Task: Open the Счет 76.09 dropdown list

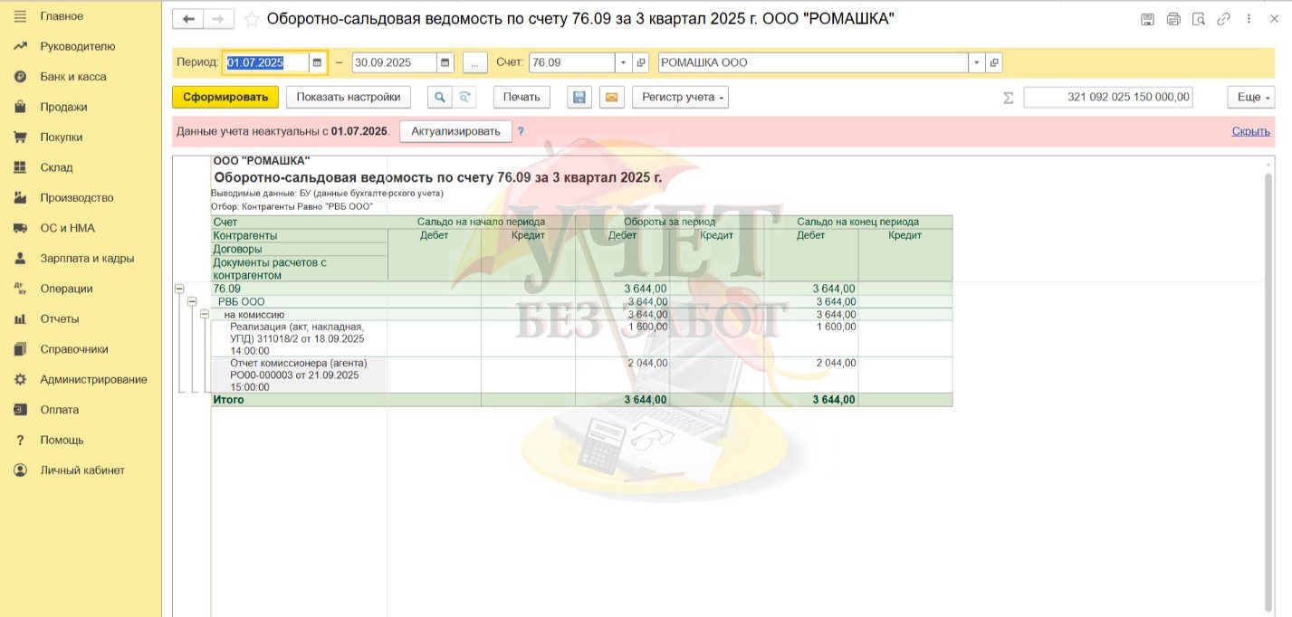Action: pyautogui.click(x=623, y=62)
